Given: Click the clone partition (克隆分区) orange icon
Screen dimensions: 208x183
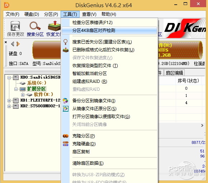Looking at the screenshot, I should (x=66, y=136).
